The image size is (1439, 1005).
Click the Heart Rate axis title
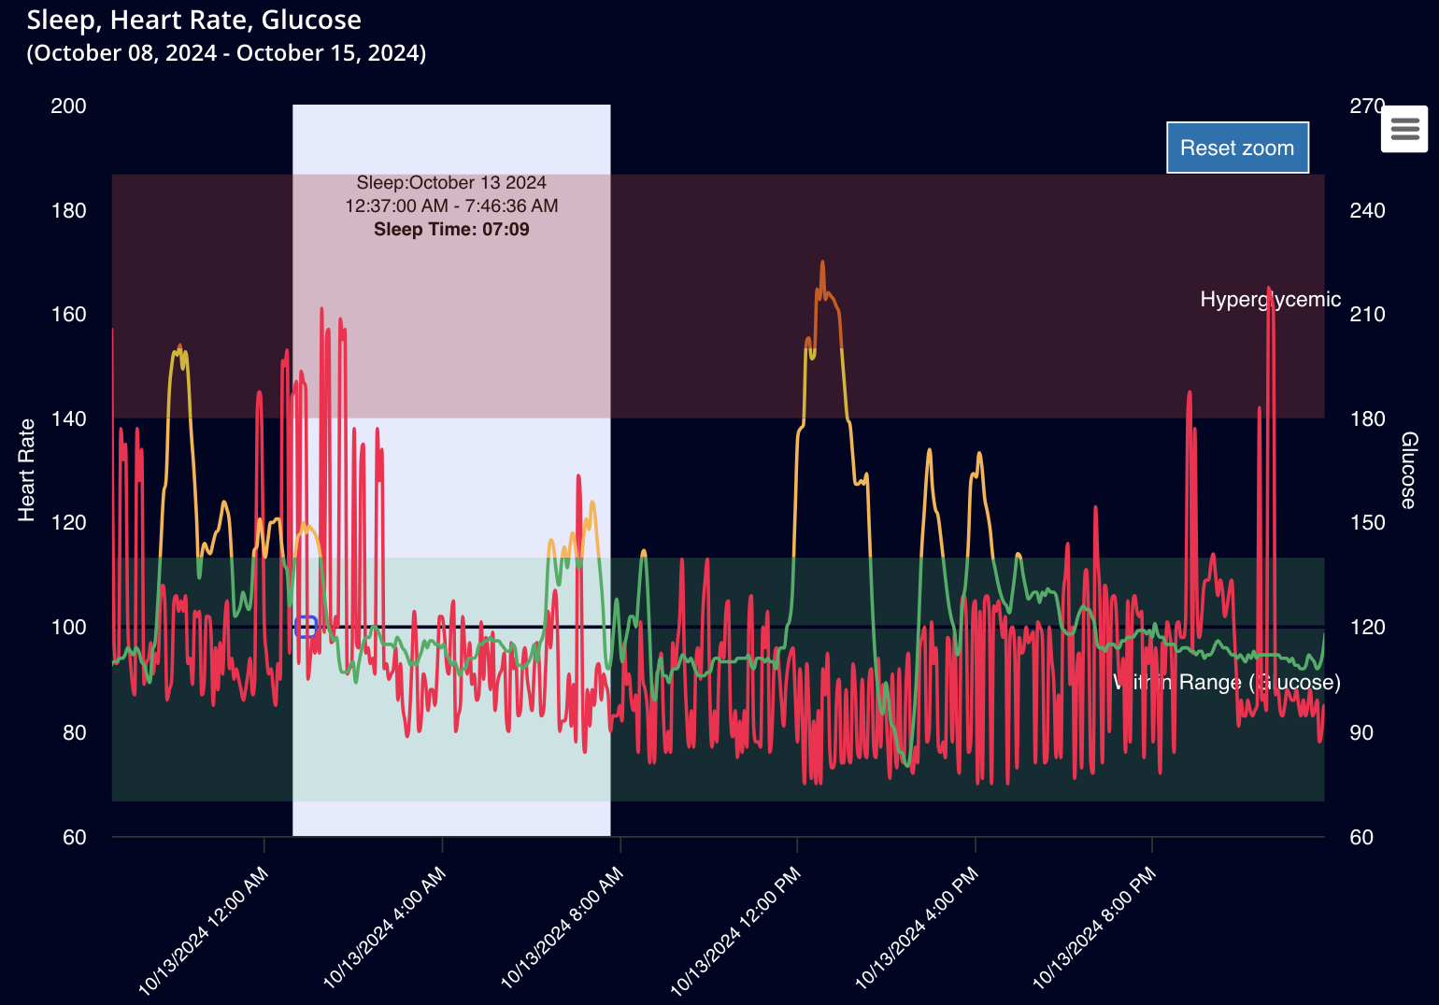pyautogui.click(x=26, y=470)
